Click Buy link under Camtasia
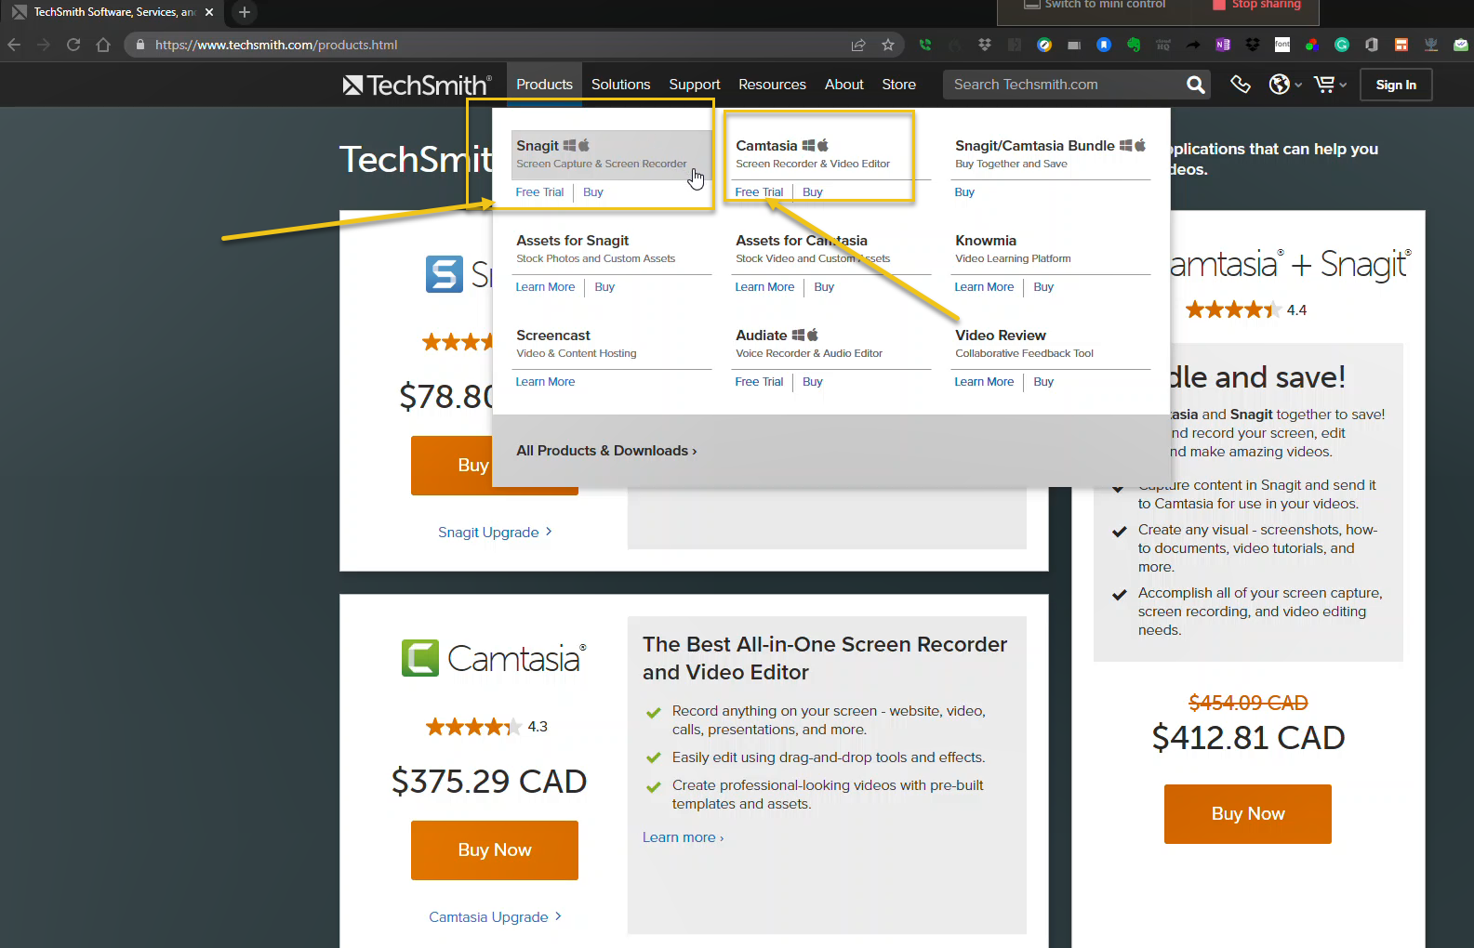The width and height of the screenshot is (1474, 948). click(x=813, y=192)
